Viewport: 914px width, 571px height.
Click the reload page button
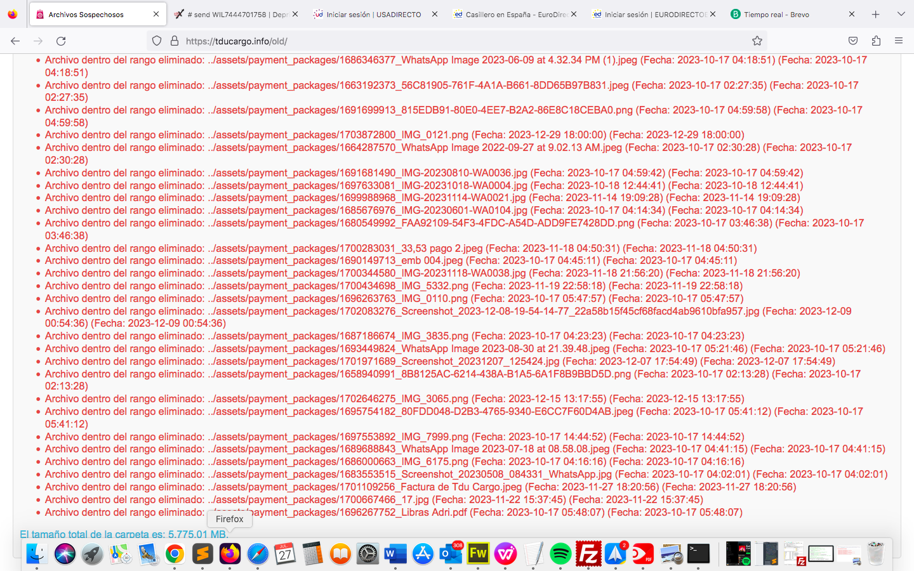pos(61,41)
